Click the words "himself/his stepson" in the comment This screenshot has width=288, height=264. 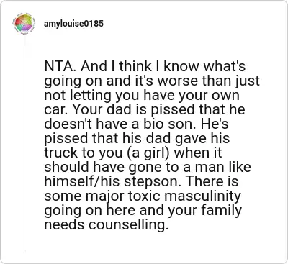click(x=112, y=181)
